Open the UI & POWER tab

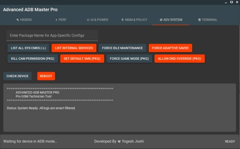(x=98, y=20)
